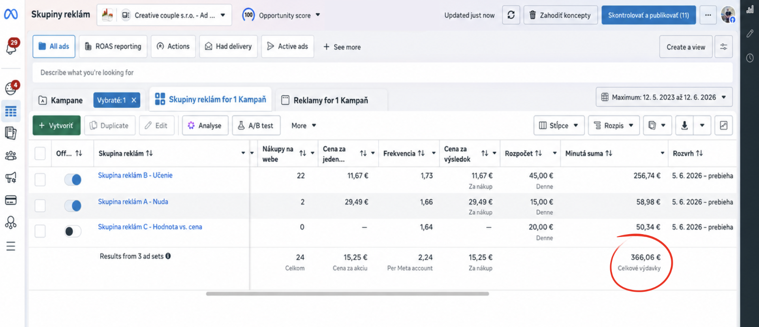Check the Skupina reklám A - Nuda row checkbox

point(40,205)
